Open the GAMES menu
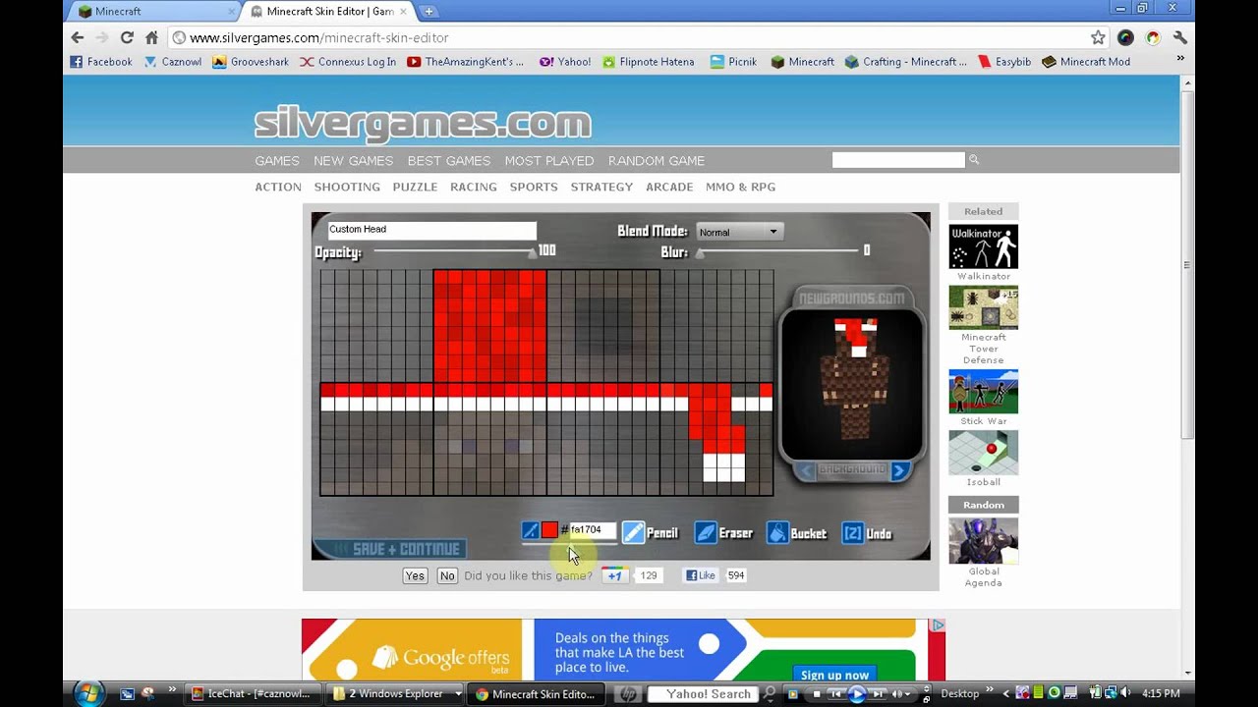The width and height of the screenshot is (1258, 707). (x=277, y=161)
